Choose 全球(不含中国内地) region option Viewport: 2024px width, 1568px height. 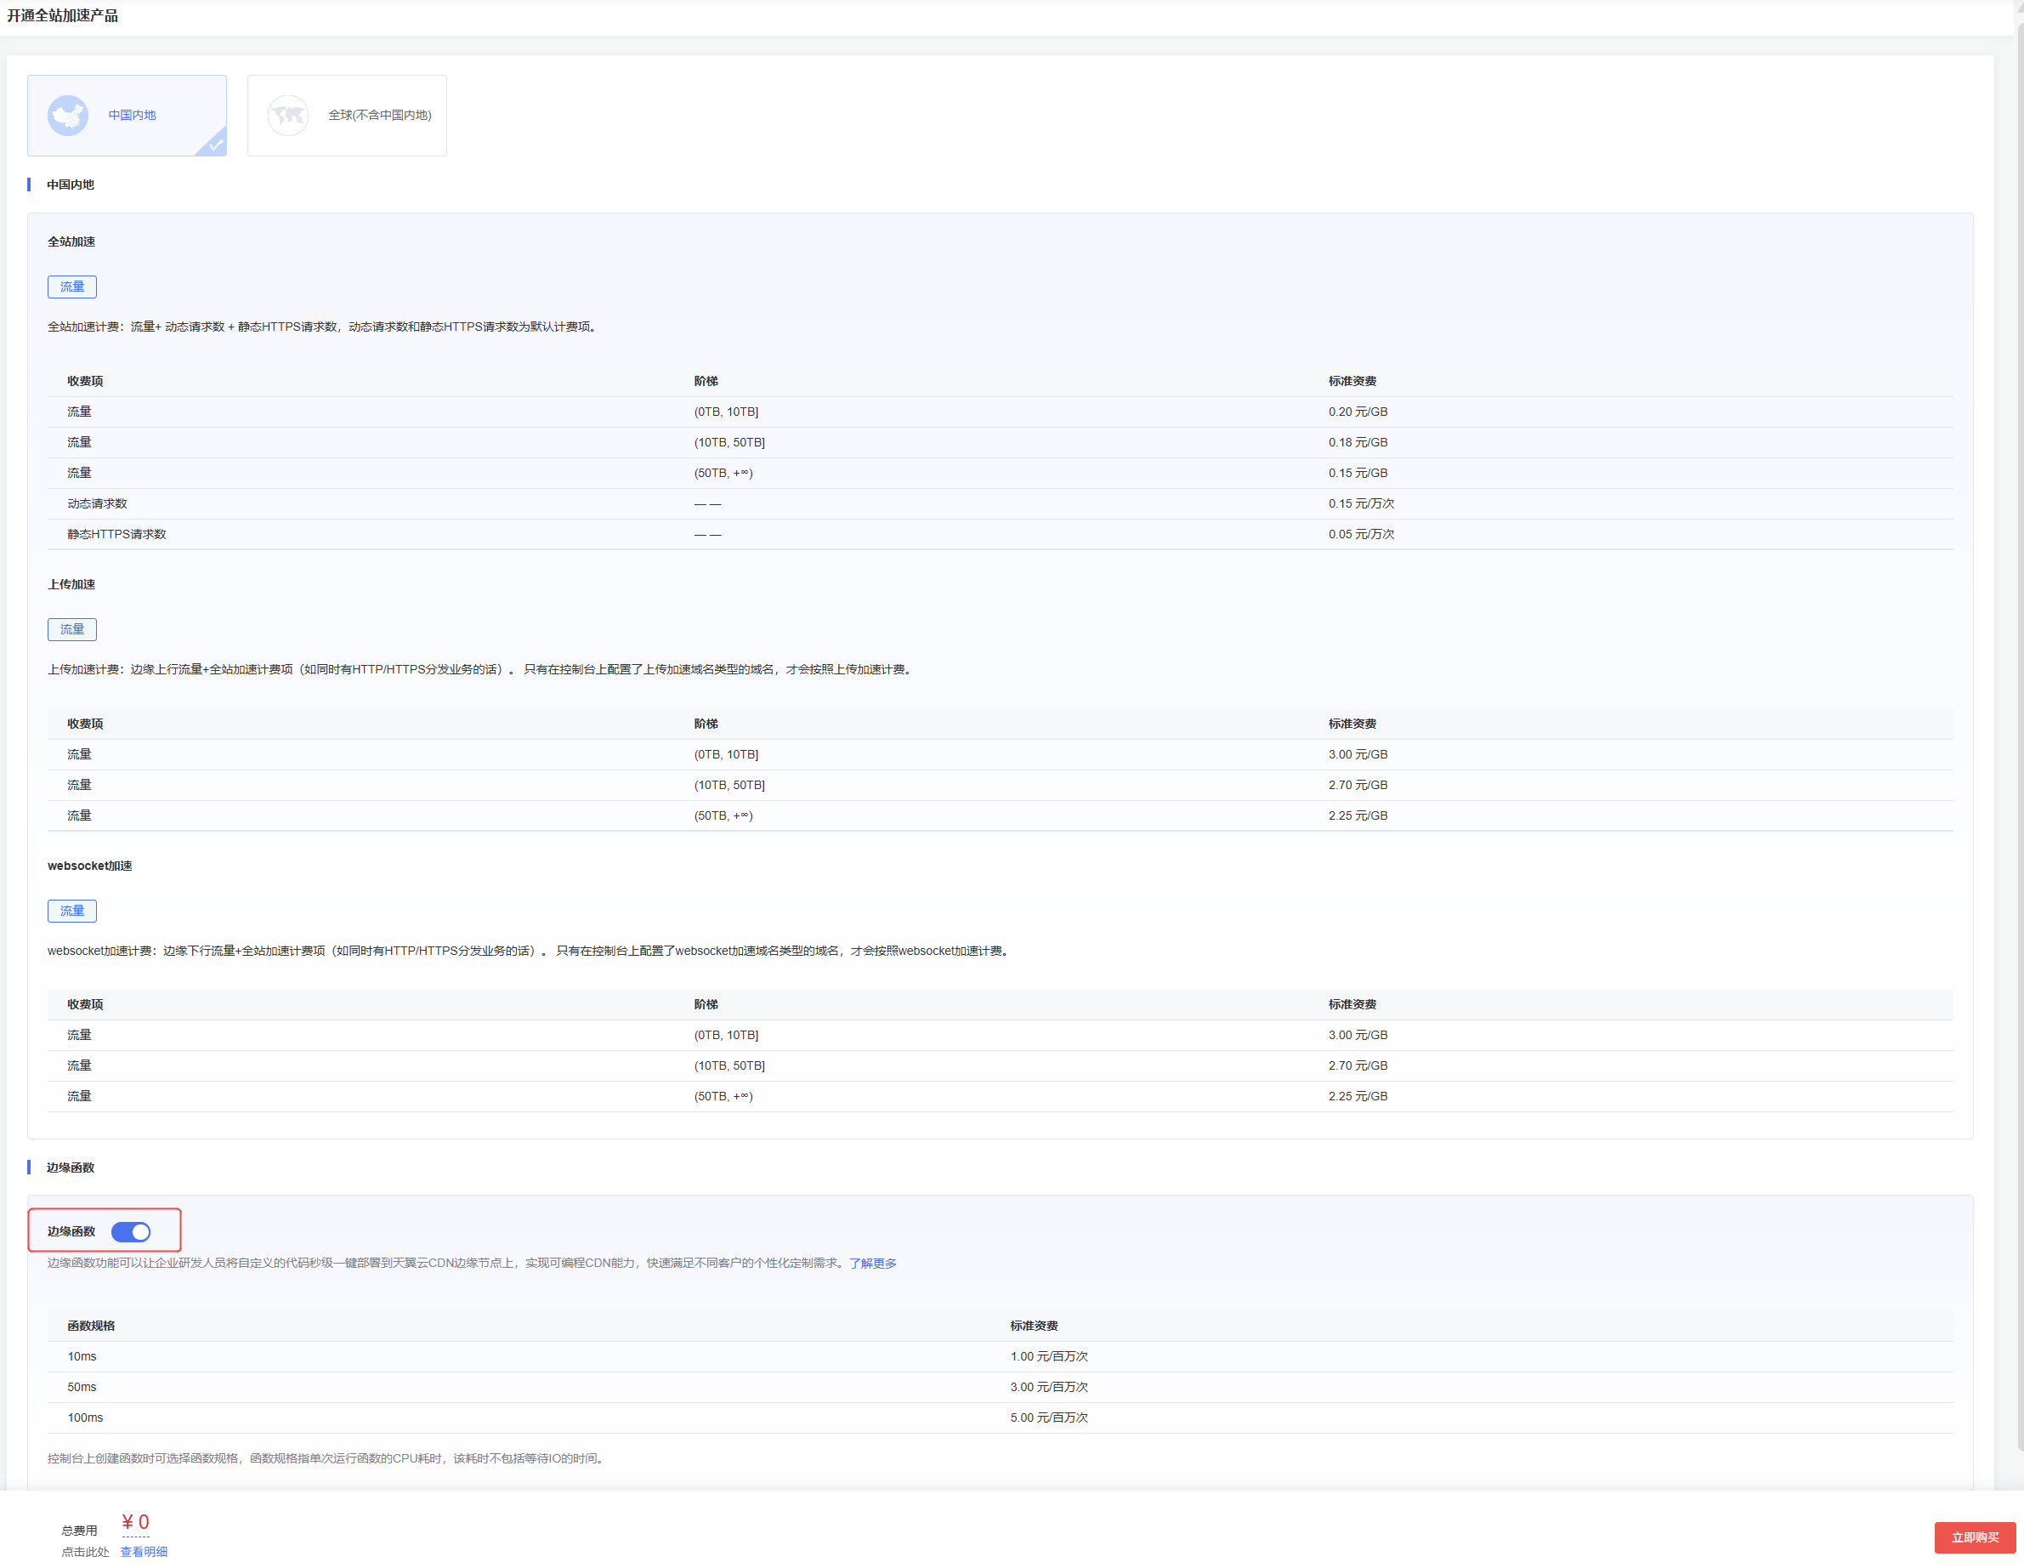point(379,115)
